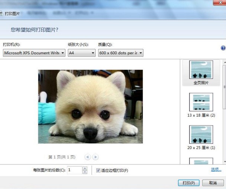Increase copies with the up spinner arrow
Image resolution: width=226 pixels, height=189 pixels.
tap(85, 168)
